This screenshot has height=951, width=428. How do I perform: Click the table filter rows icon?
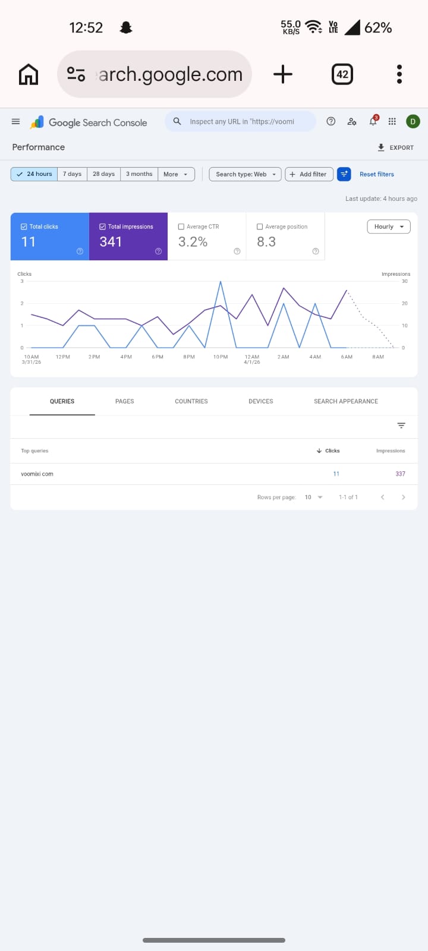[401, 426]
